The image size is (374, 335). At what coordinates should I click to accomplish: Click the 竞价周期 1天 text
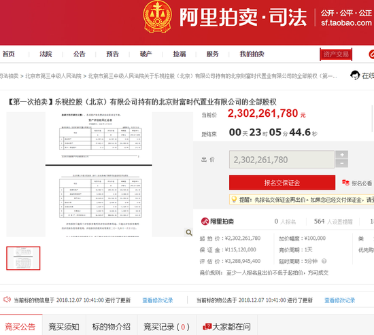click(296, 249)
